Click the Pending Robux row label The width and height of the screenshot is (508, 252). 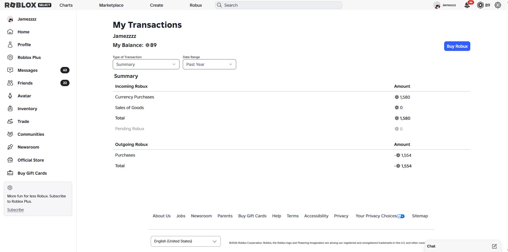pos(130,129)
